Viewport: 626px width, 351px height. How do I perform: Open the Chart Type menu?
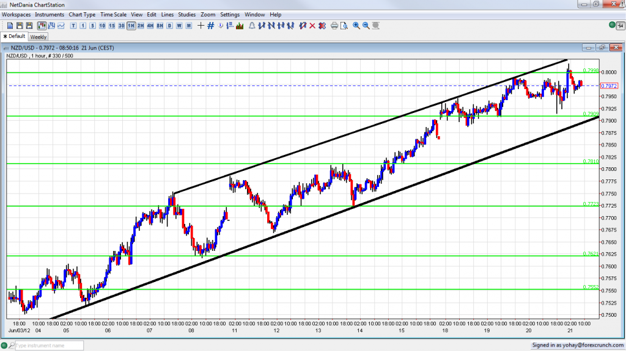[82, 15]
